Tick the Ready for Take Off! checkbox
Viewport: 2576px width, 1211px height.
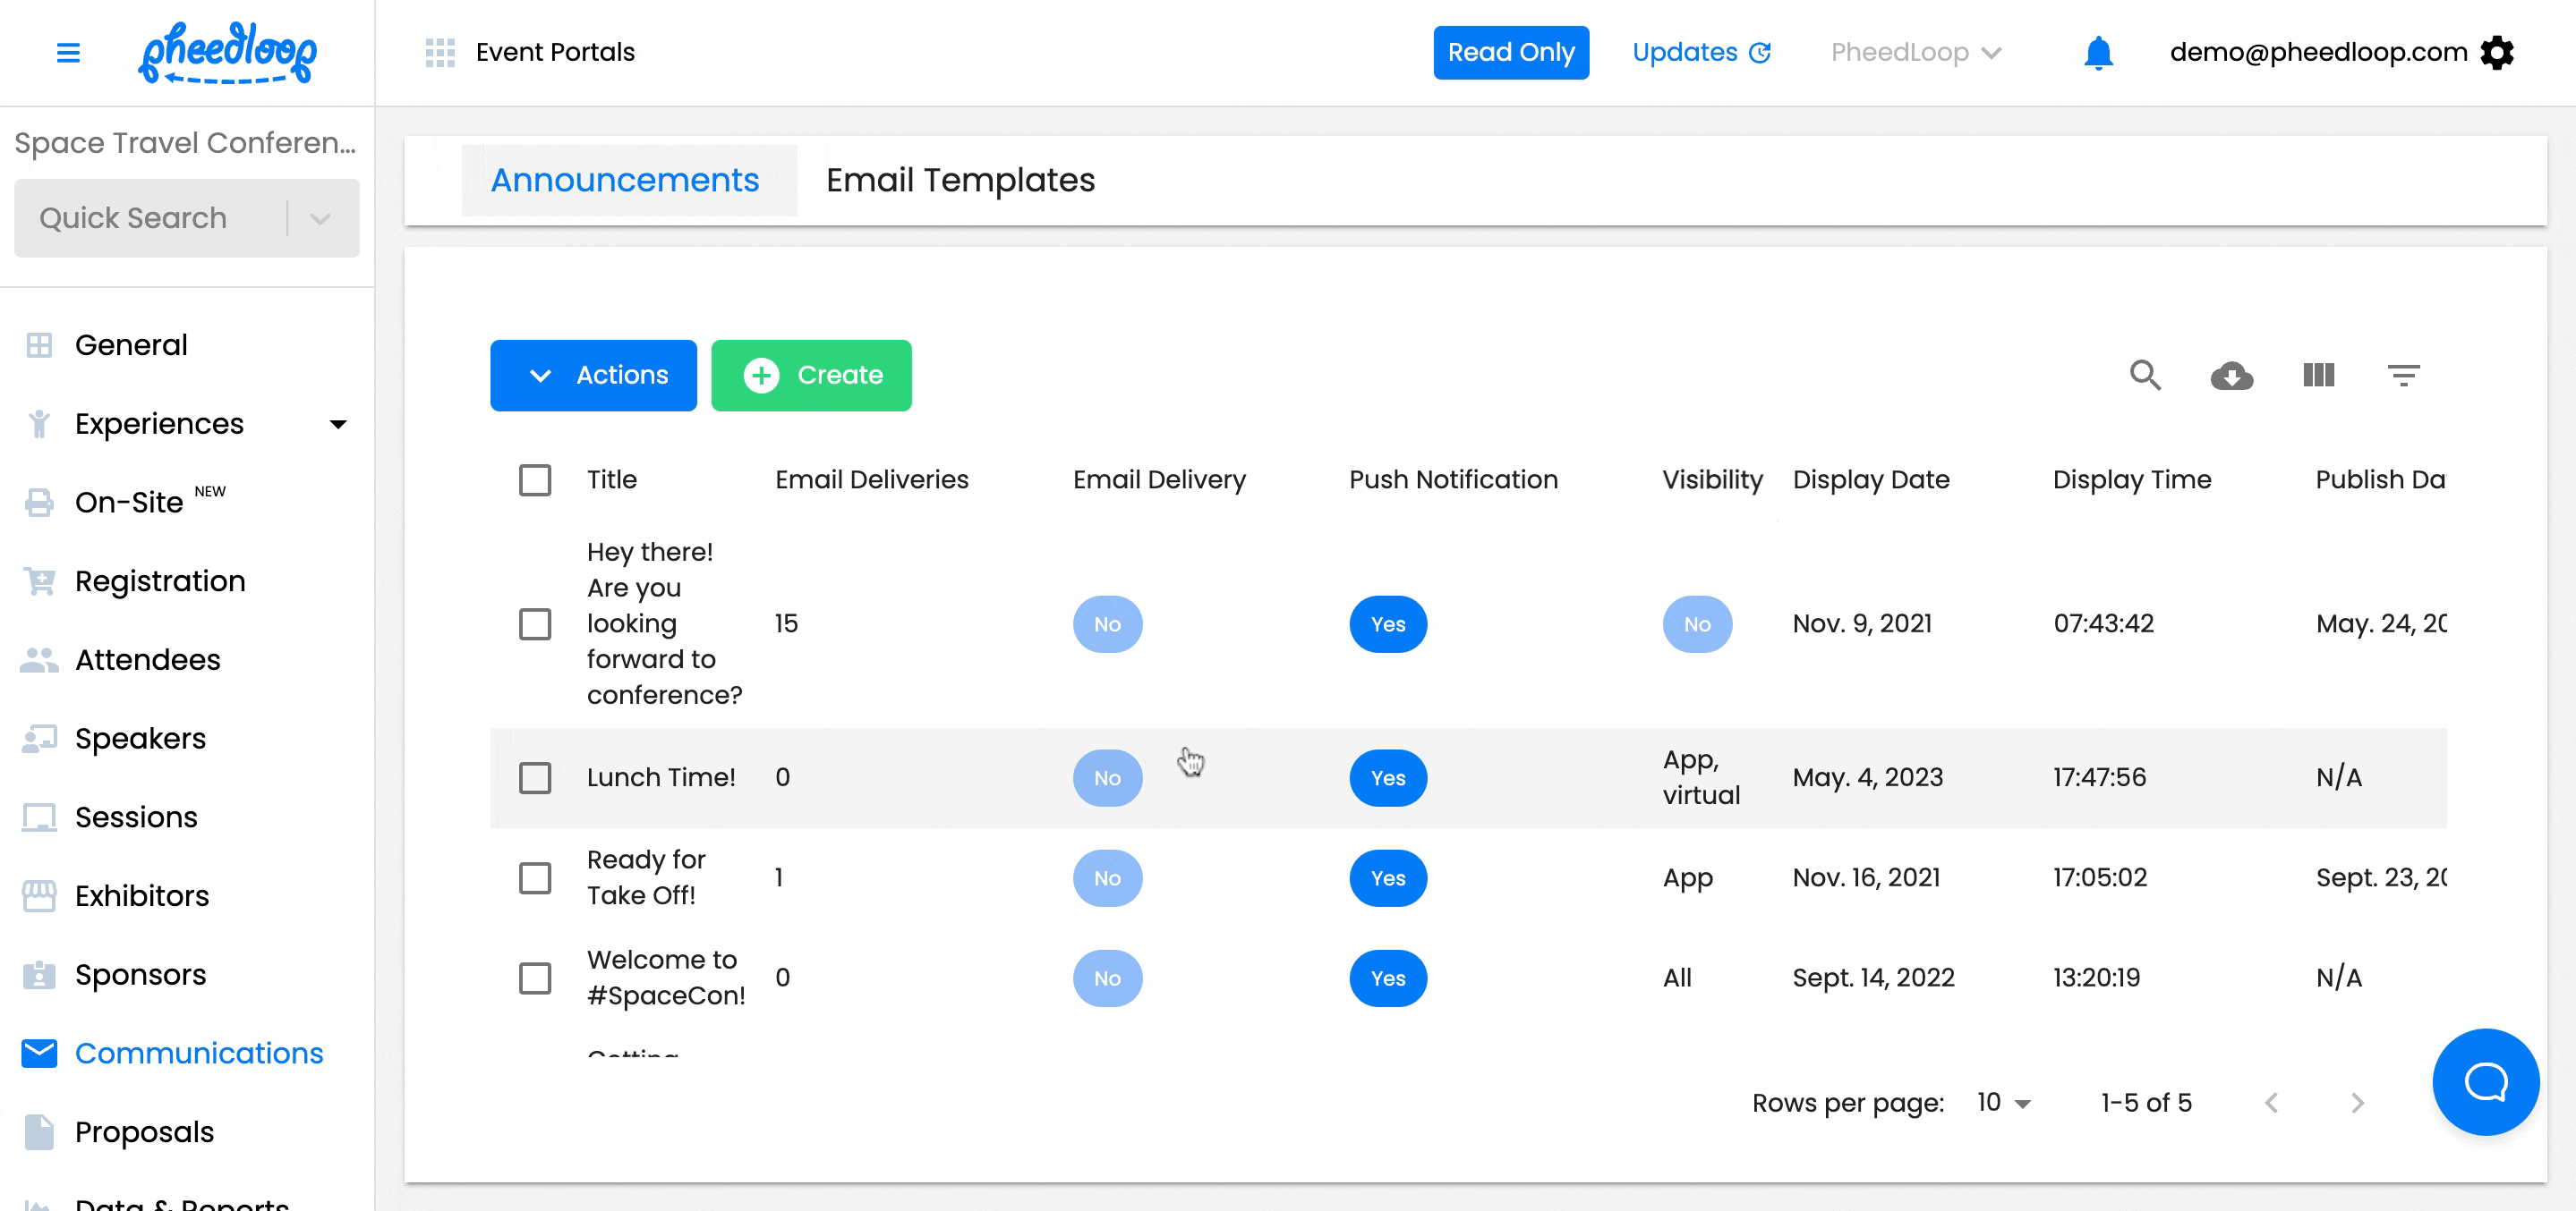pyautogui.click(x=535, y=877)
